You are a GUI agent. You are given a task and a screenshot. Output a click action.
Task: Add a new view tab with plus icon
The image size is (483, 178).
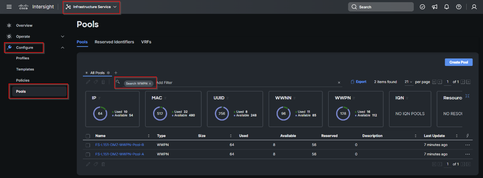click(116, 73)
